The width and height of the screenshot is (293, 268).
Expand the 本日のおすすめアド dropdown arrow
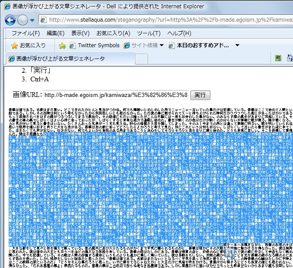(x=237, y=45)
